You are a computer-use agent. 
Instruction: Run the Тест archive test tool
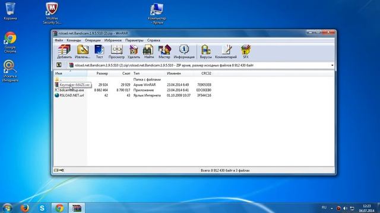tap(99, 51)
